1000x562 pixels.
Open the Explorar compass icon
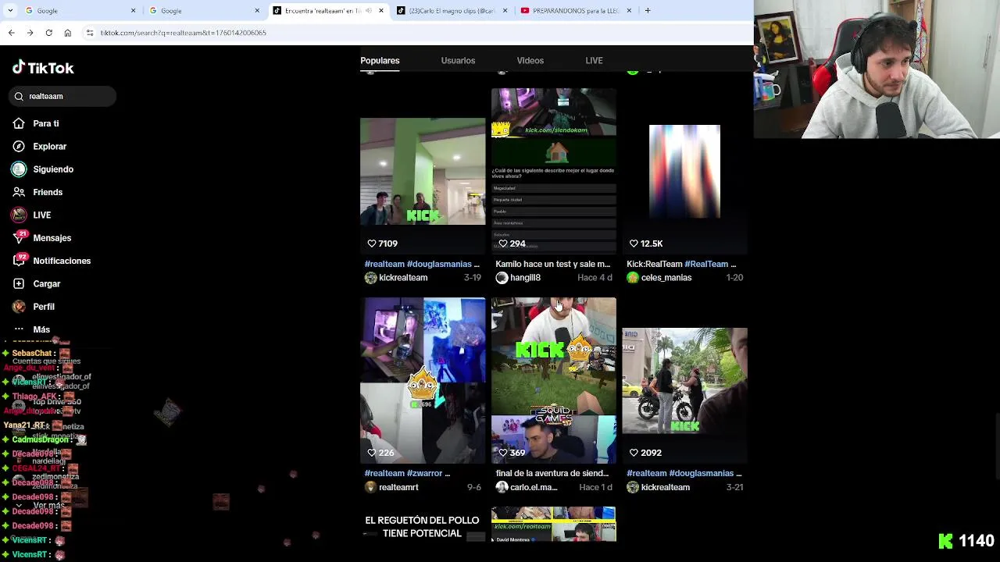19,146
